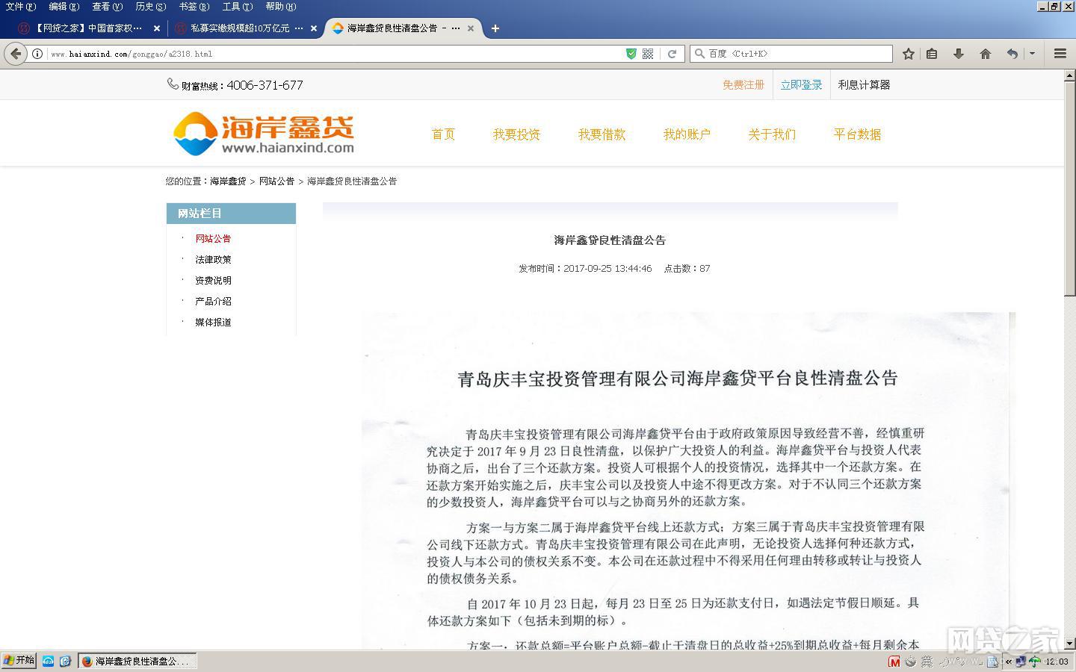Switch to 私募实缴规模超10万亿元 tab
This screenshot has height=672, width=1076.
(x=247, y=28)
